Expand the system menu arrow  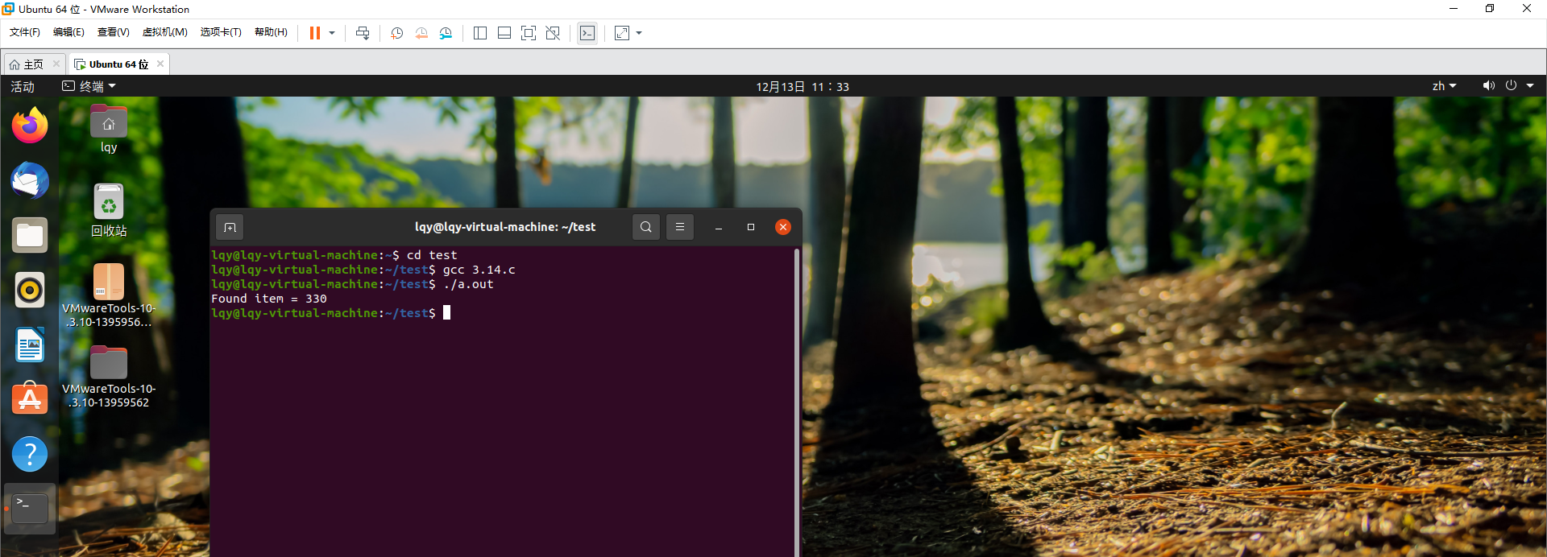coord(1530,86)
